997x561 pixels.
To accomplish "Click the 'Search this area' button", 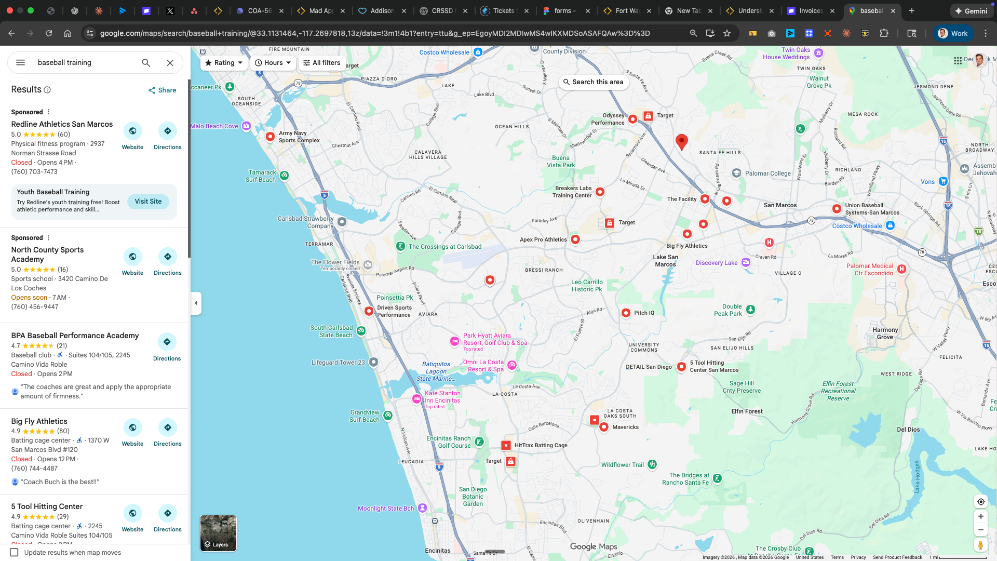I will pos(594,82).
